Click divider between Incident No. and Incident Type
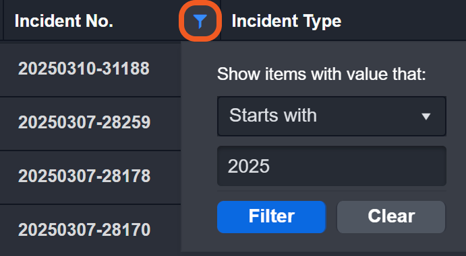Viewport: 466px width, 256px height. pyautogui.click(x=221, y=20)
